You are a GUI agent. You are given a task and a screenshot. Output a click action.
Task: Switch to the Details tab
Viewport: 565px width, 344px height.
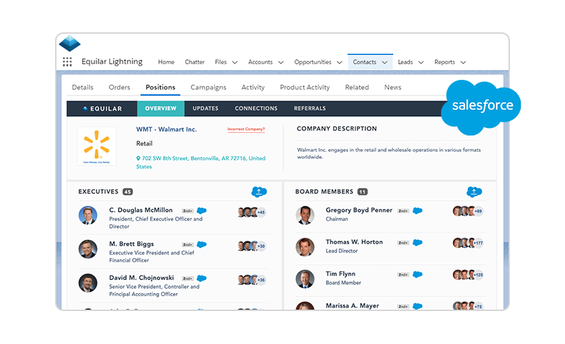pyautogui.click(x=83, y=87)
